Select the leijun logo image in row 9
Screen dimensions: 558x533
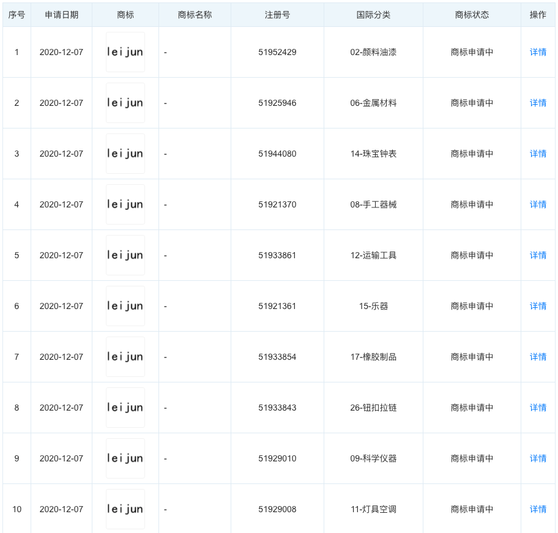(125, 458)
